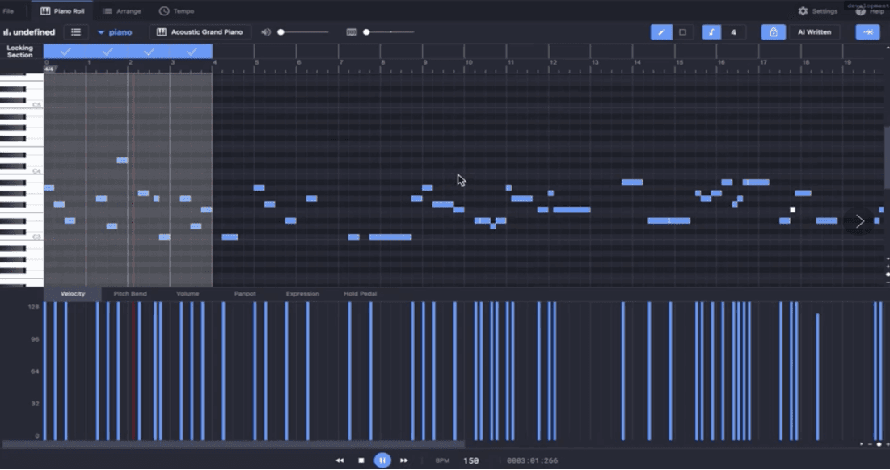Select the pencil draw tool
Image resolution: width=890 pixels, height=470 pixels.
(x=661, y=32)
